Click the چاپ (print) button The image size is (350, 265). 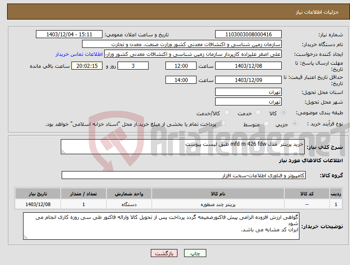point(195,253)
